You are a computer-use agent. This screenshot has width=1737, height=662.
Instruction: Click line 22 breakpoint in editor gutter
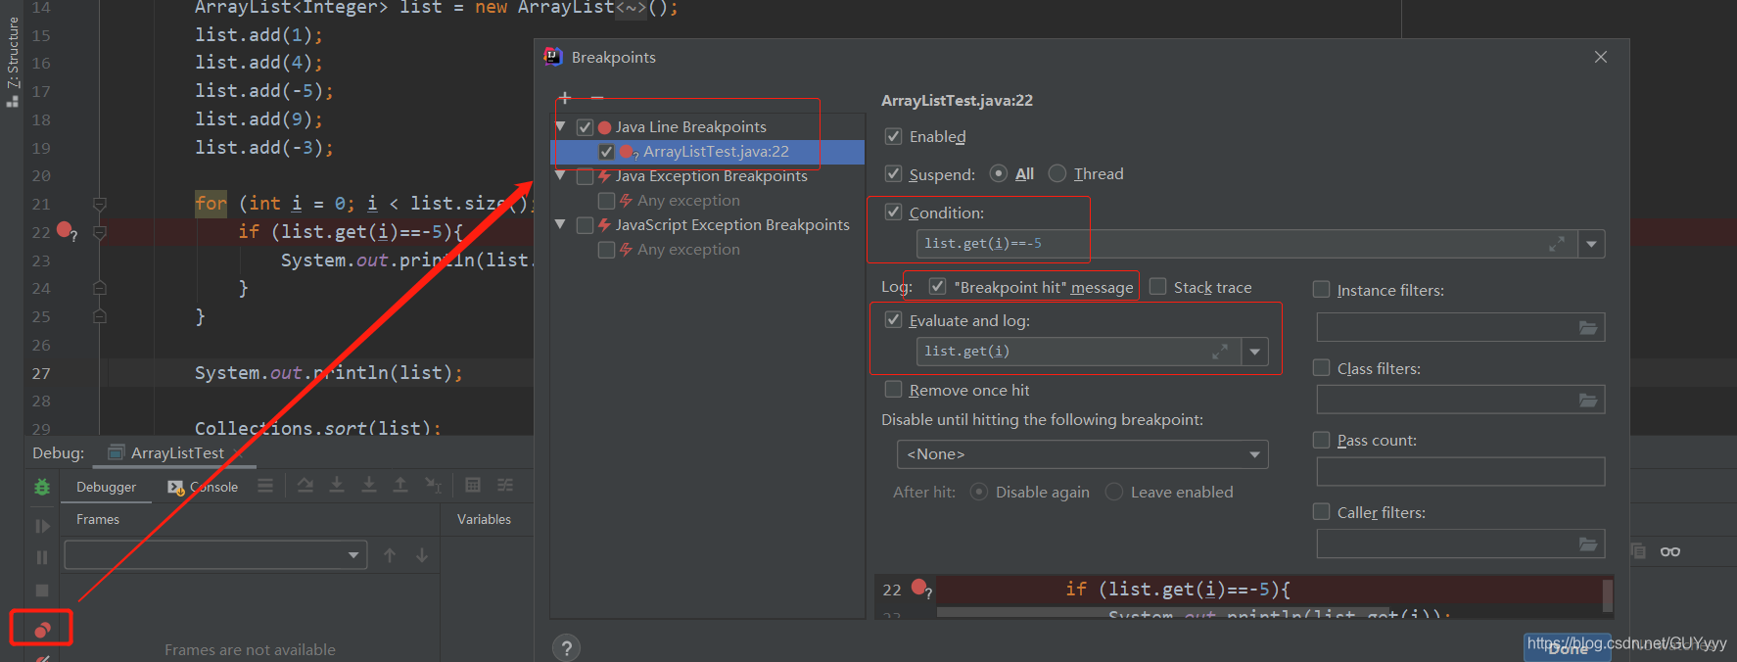(x=65, y=230)
